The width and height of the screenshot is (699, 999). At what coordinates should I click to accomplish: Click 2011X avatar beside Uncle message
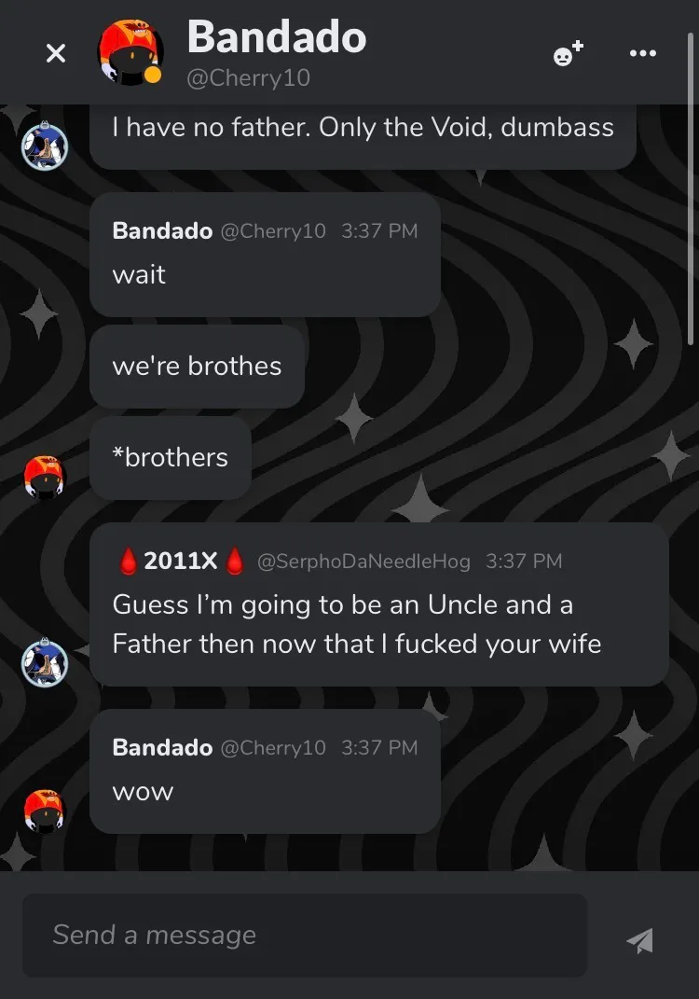tap(45, 662)
